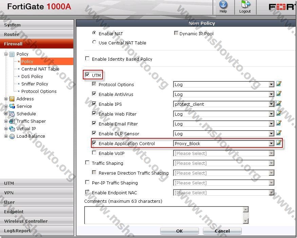The height and width of the screenshot is (238, 297).
Task: Toggle the Dynamic IP Pool checkbox
Action: coord(176,33)
